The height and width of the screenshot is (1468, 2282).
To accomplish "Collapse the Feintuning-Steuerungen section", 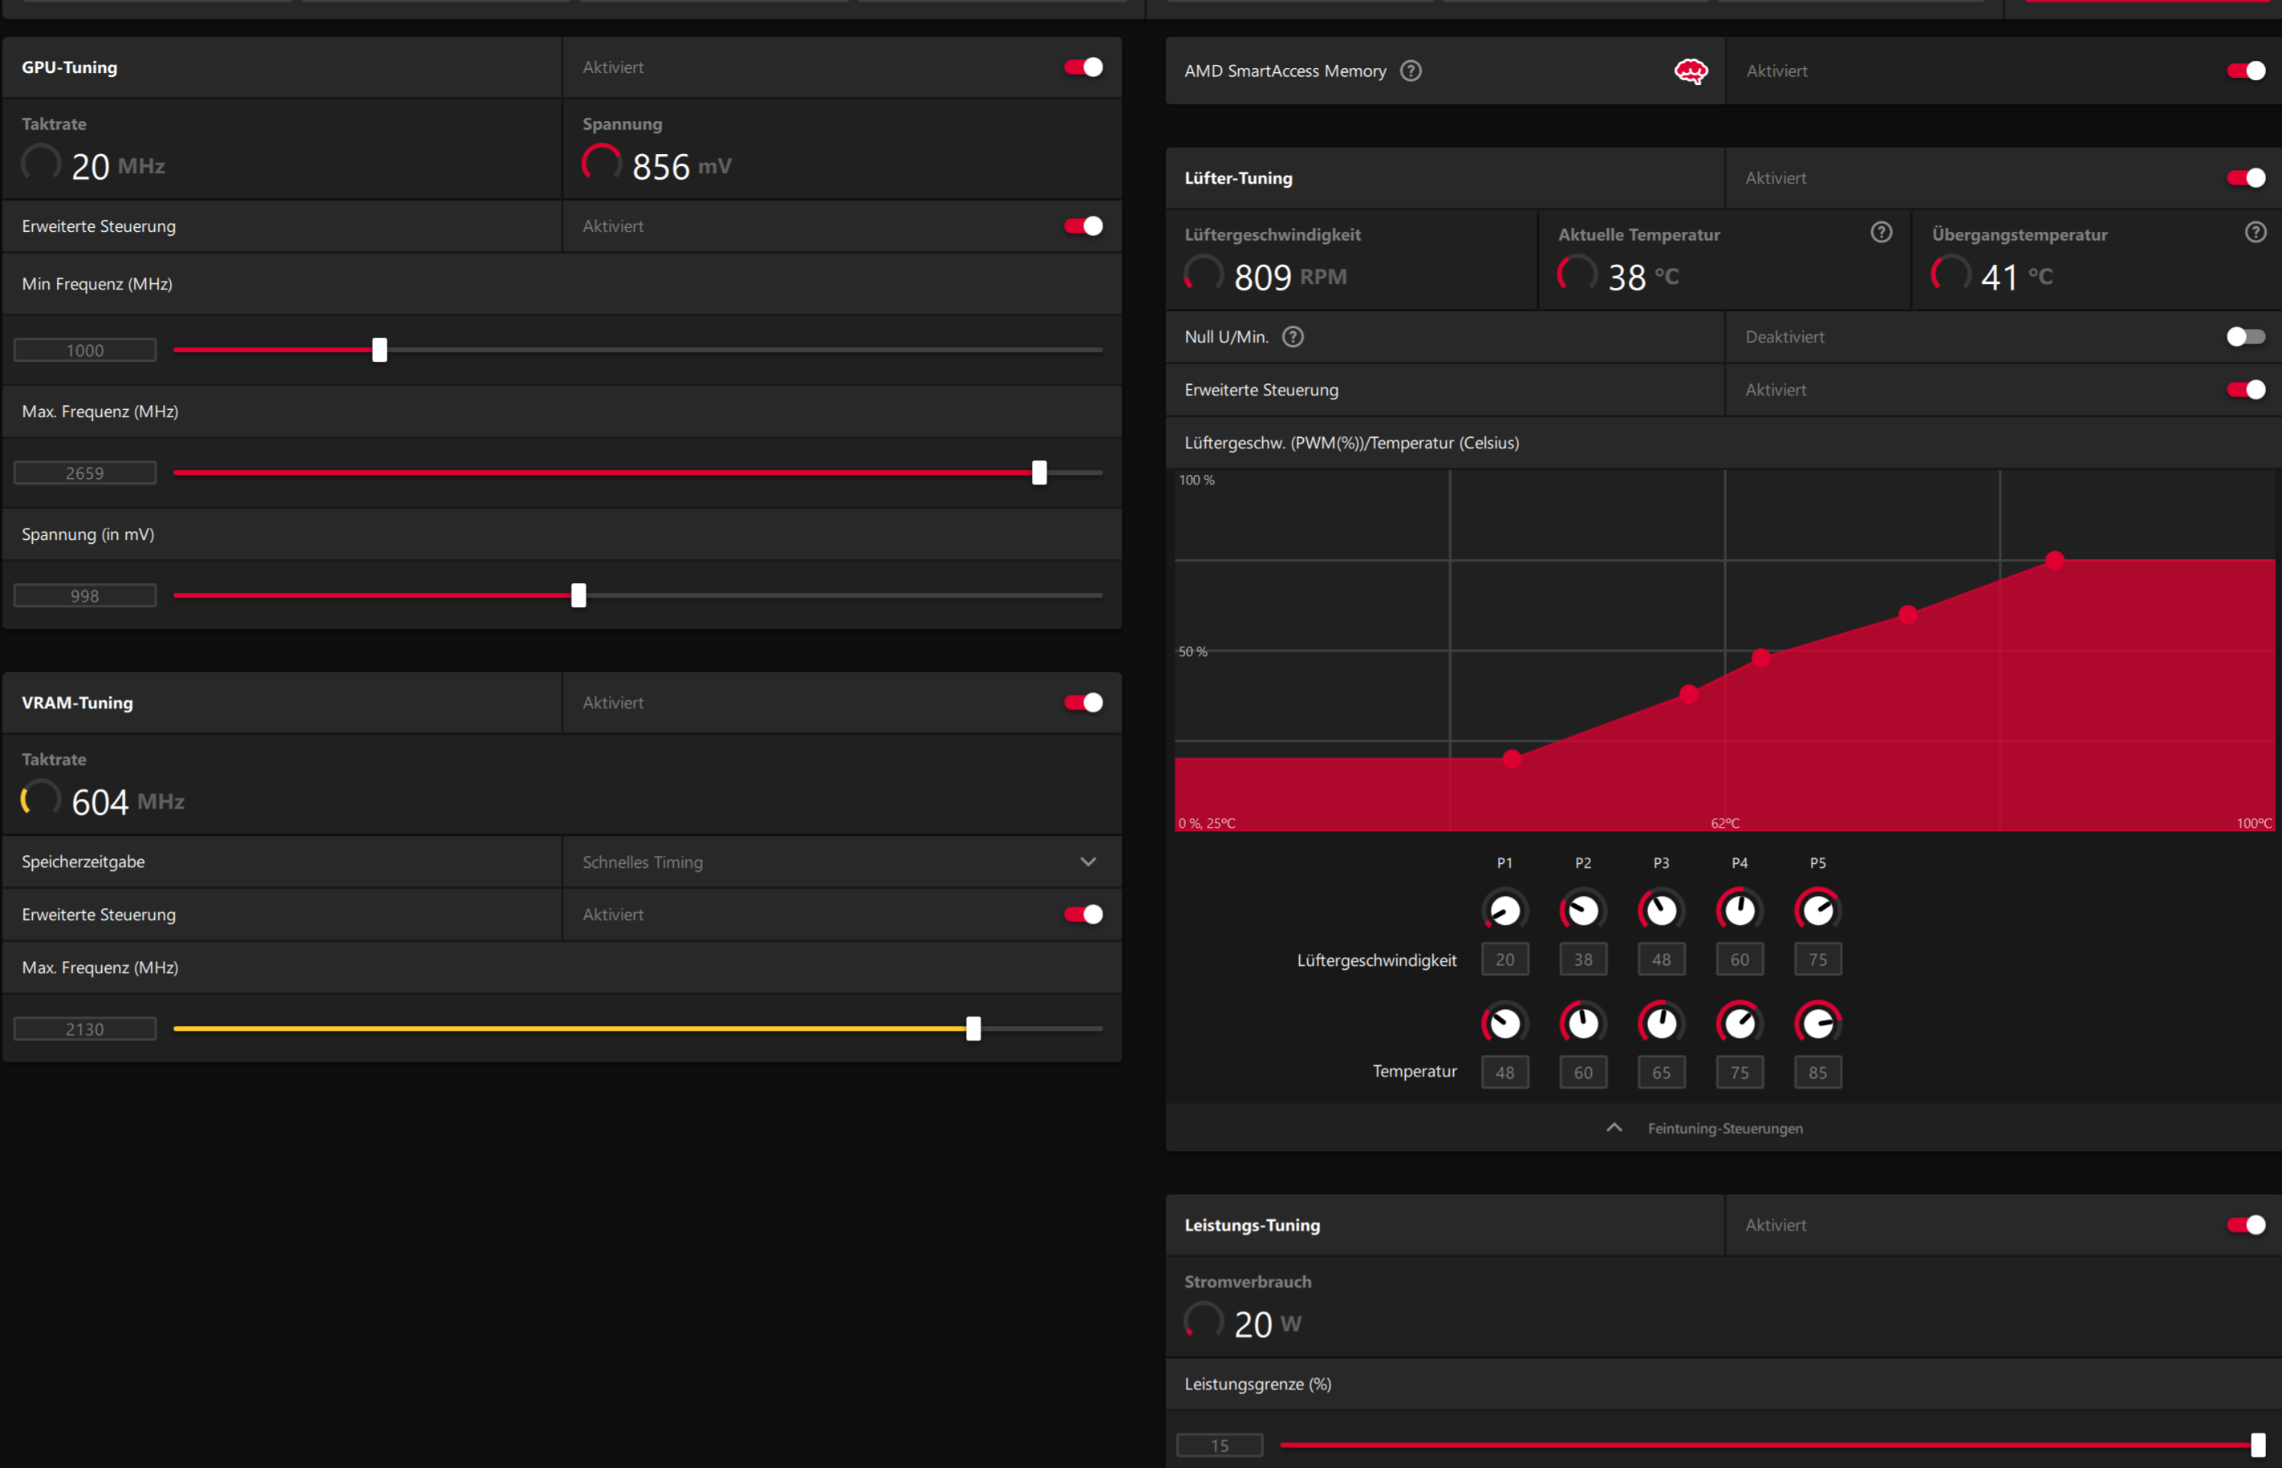I will [x=1614, y=1127].
